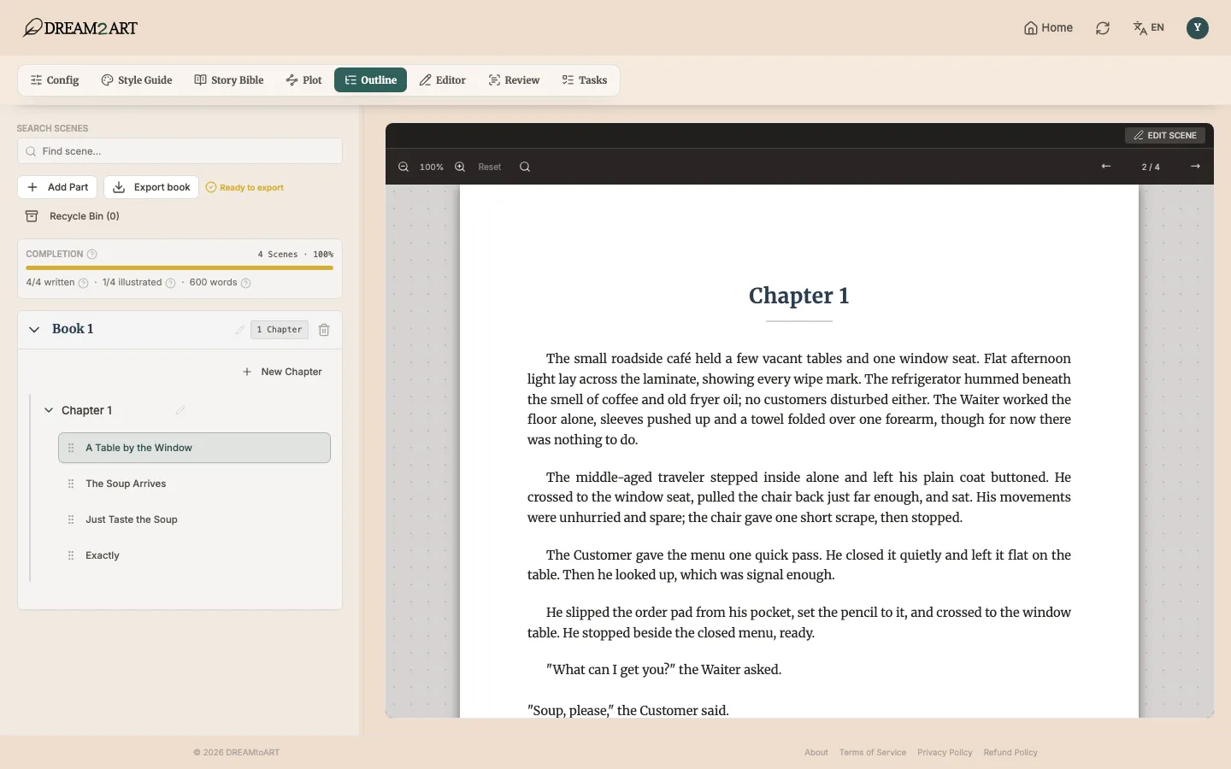Switch to the Config tab
This screenshot has height=769, width=1231.
(55, 80)
